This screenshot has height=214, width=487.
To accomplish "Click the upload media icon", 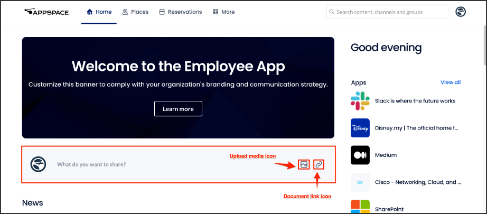I will tap(304, 164).
